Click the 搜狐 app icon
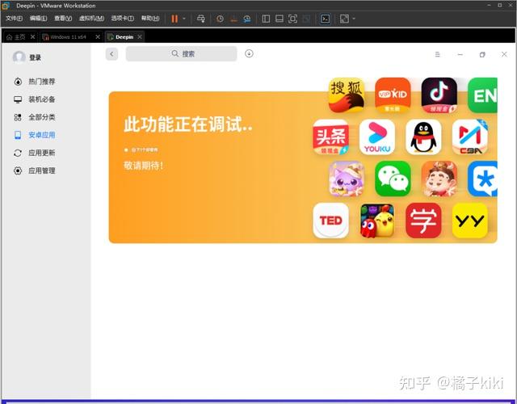Viewport: 517px width, 404px height. (347, 95)
